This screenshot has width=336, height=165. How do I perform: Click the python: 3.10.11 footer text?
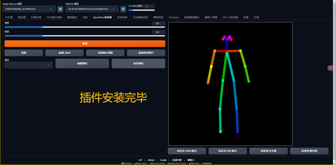click(141, 163)
